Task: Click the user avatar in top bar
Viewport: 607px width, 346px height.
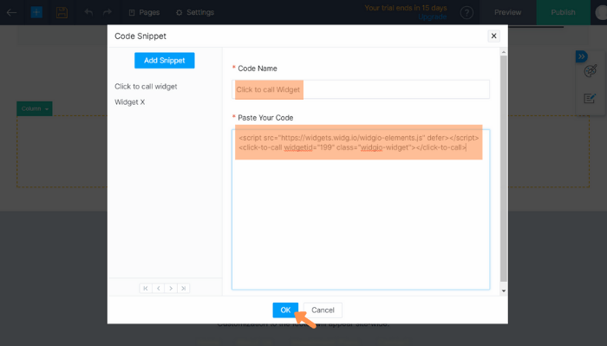Action: (x=601, y=12)
